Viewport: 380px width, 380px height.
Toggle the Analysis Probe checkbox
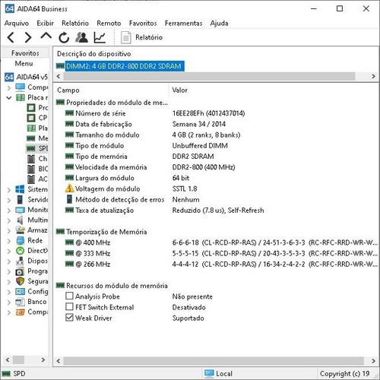[69, 296]
